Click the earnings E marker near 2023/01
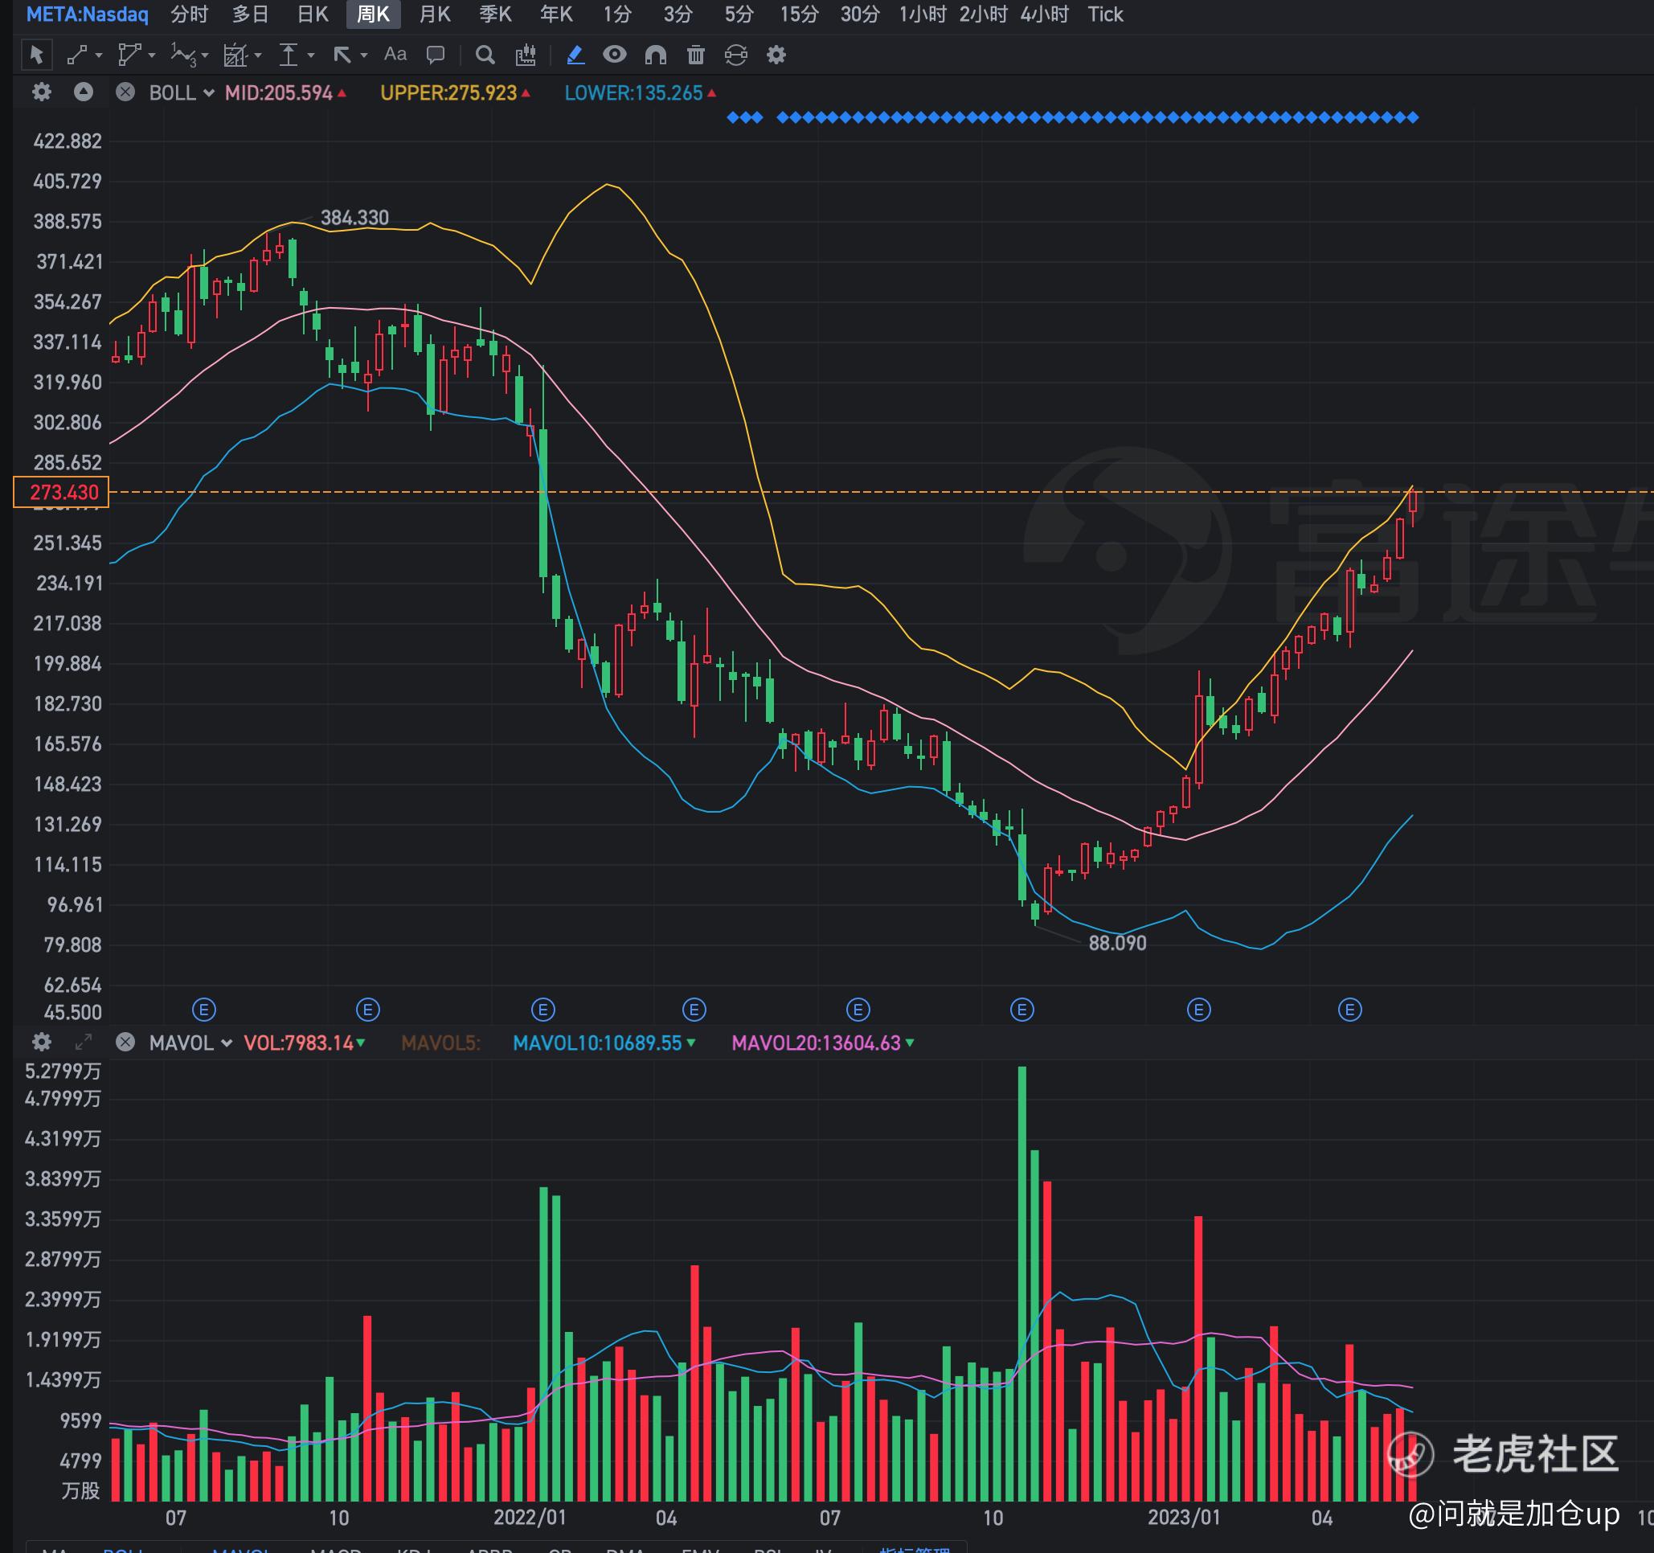 pos(1198,1010)
